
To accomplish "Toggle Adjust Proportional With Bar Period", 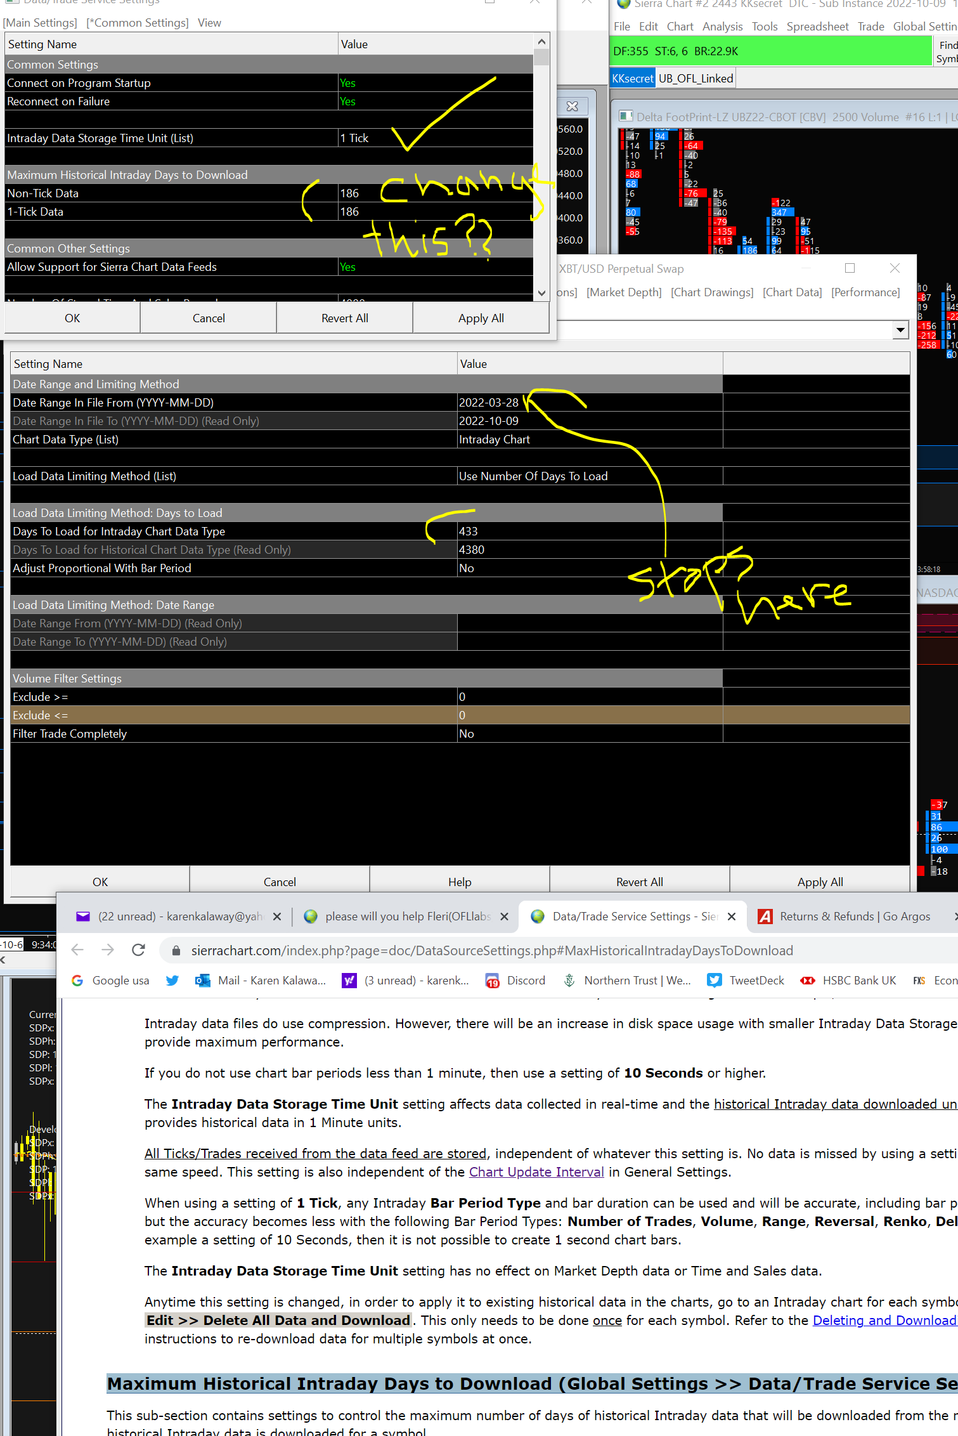I will [x=590, y=568].
